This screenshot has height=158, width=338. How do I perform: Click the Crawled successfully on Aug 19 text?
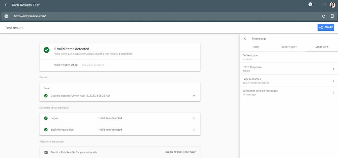pos(80,96)
